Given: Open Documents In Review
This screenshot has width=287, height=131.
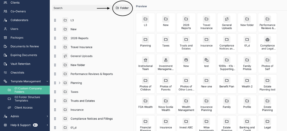Looking at the screenshot, I should tap(25, 47).
